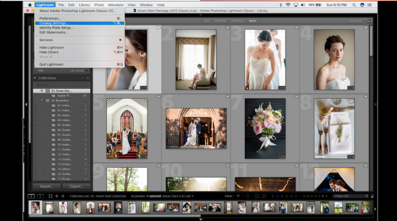Click the Import button
397x221 pixels.
pyautogui.click(x=46, y=186)
